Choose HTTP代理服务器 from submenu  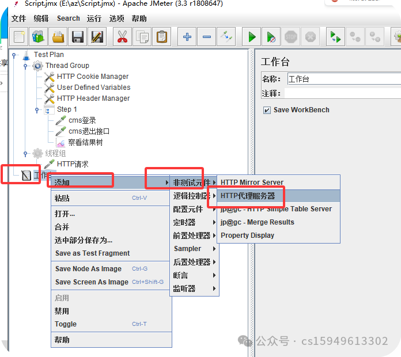(x=278, y=196)
